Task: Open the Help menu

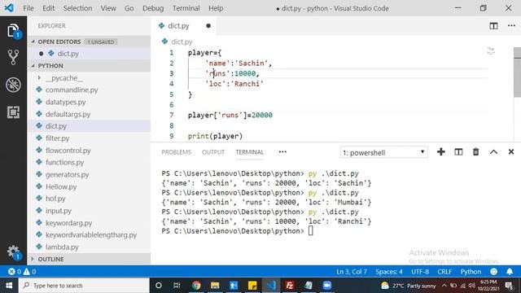Action: (216, 8)
